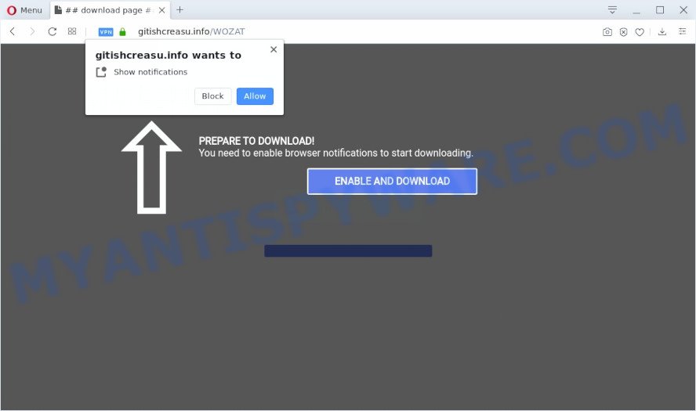Close the notification permission popup
Image resolution: width=696 pixels, height=411 pixels.
274,49
